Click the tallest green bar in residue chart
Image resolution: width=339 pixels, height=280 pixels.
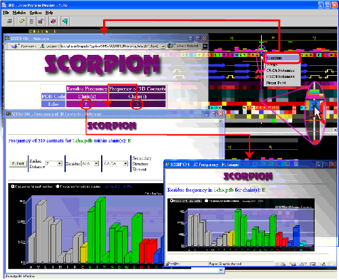pos(237,228)
